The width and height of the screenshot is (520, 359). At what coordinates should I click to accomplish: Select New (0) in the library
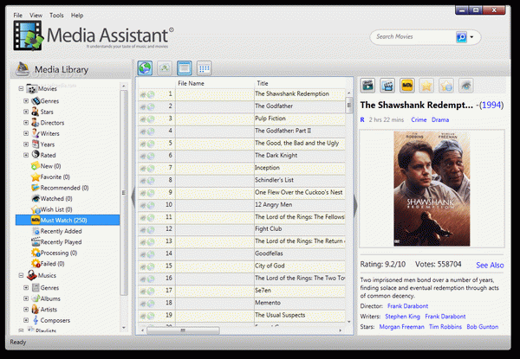46,166
